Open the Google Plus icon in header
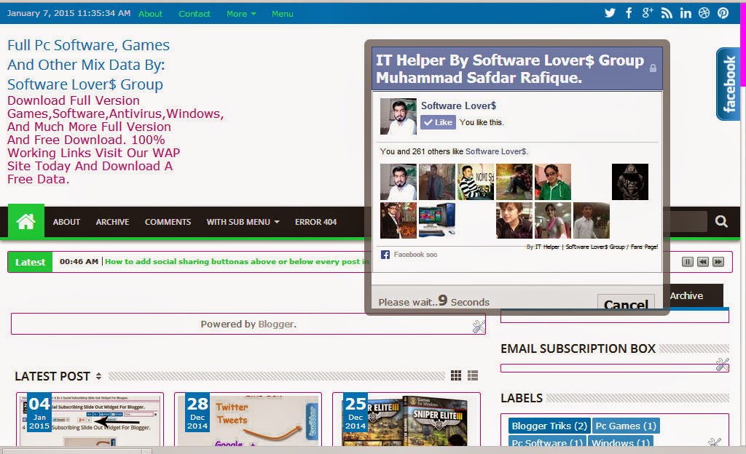746x454 pixels. pyautogui.click(x=647, y=13)
